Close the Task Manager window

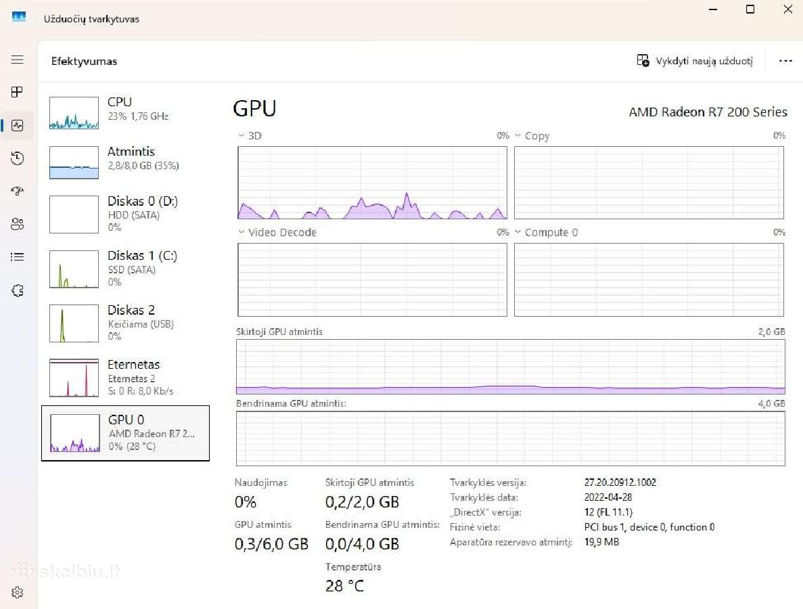coord(788,9)
